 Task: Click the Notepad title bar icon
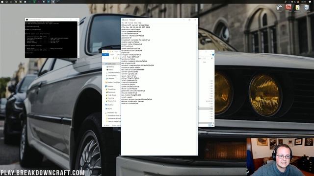pos(123,20)
